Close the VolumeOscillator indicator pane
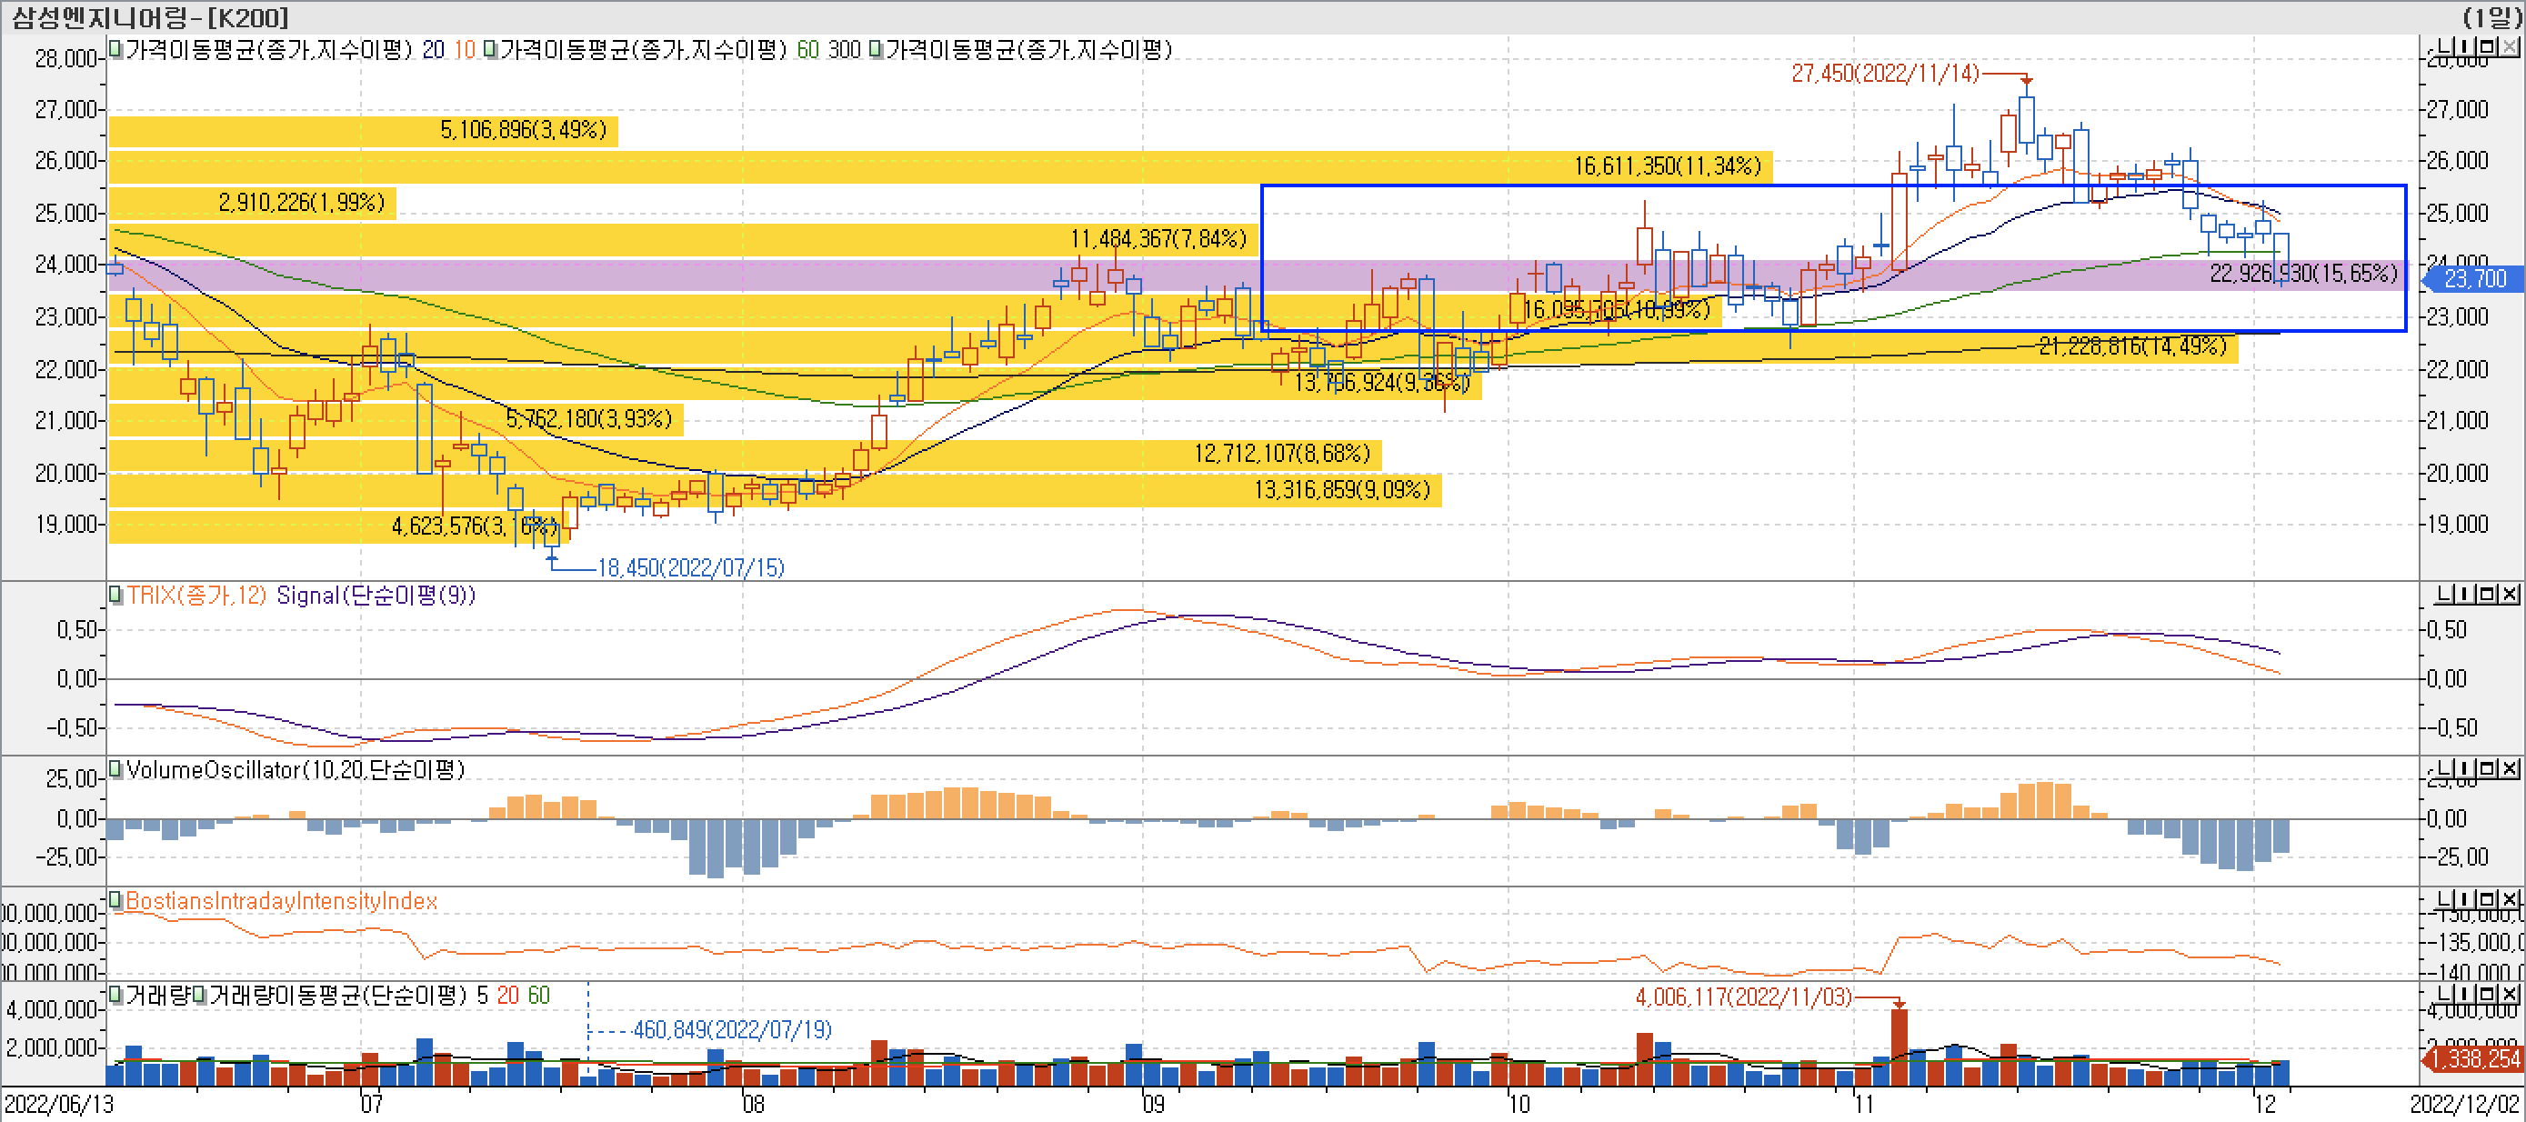The width and height of the screenshot is (2526, 1122). [2511, 768]
